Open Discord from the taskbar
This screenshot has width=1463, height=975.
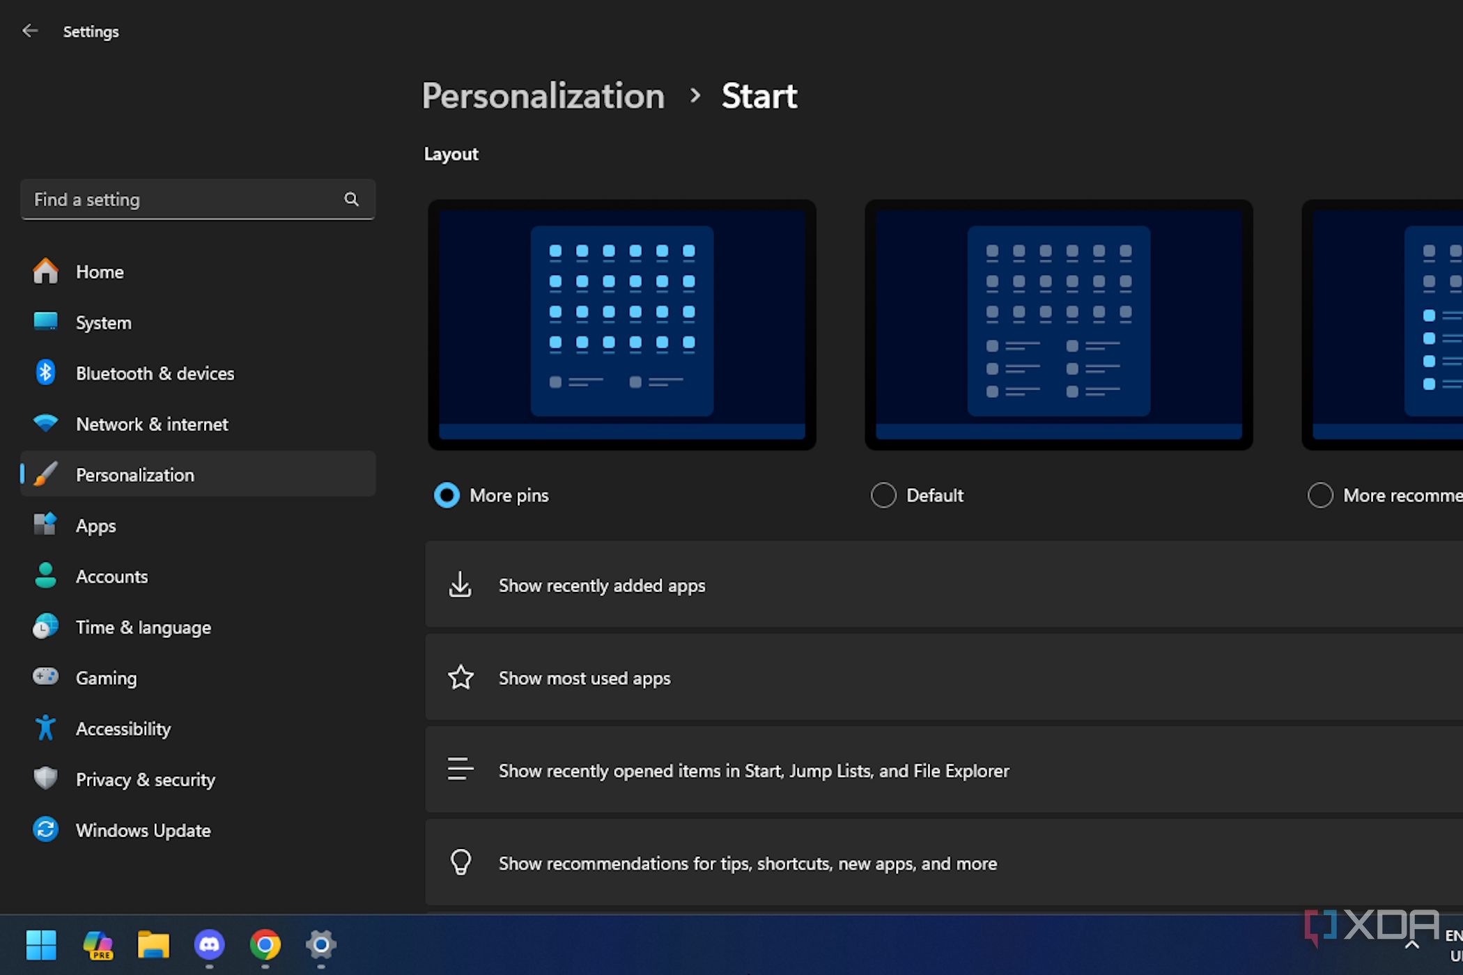(x=209, y=944)
